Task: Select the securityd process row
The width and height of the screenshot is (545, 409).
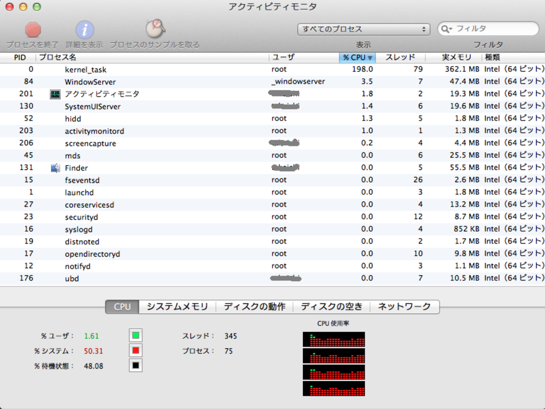Action: point(272,217)
